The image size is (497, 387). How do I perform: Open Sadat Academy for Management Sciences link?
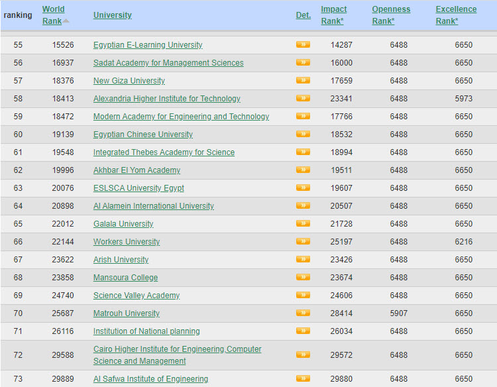tap(168, 63)
